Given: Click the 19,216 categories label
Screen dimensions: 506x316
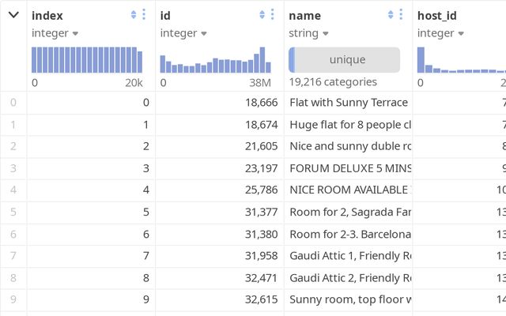Looking at the screenshot, I should tap(333, 82).
